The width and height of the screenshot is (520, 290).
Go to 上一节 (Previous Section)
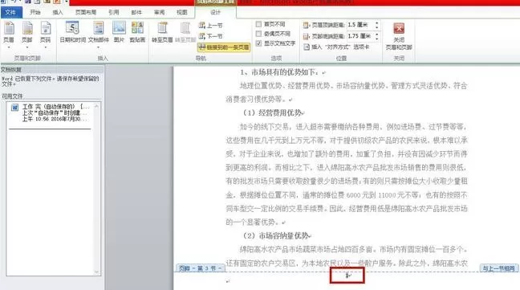tap(210, 26)
